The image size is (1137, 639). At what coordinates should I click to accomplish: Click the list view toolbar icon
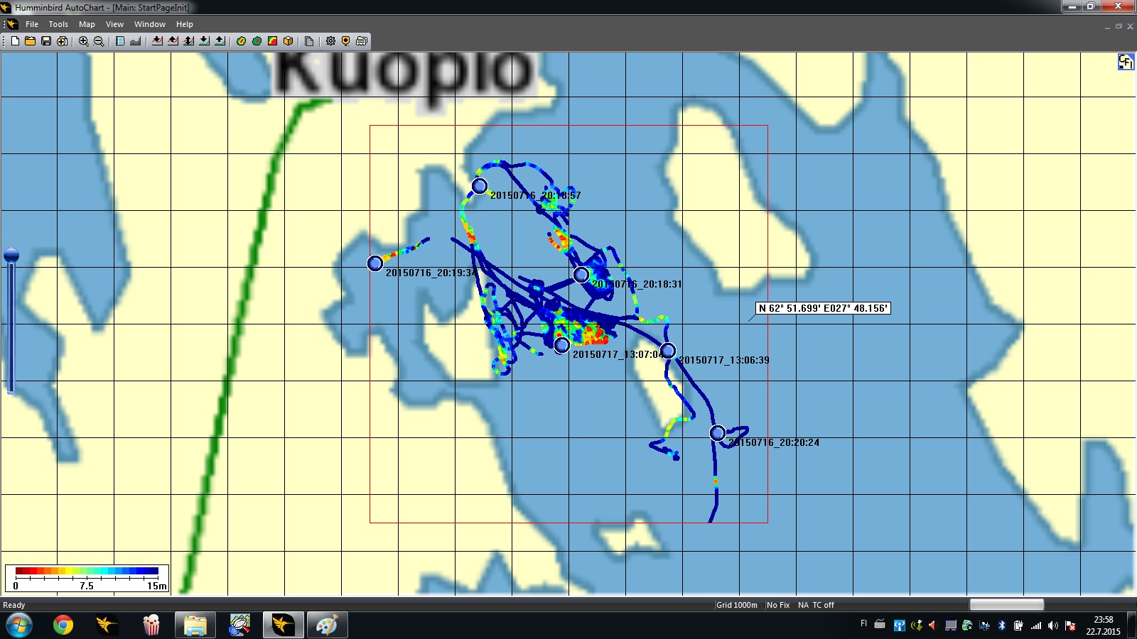point(120,41)
